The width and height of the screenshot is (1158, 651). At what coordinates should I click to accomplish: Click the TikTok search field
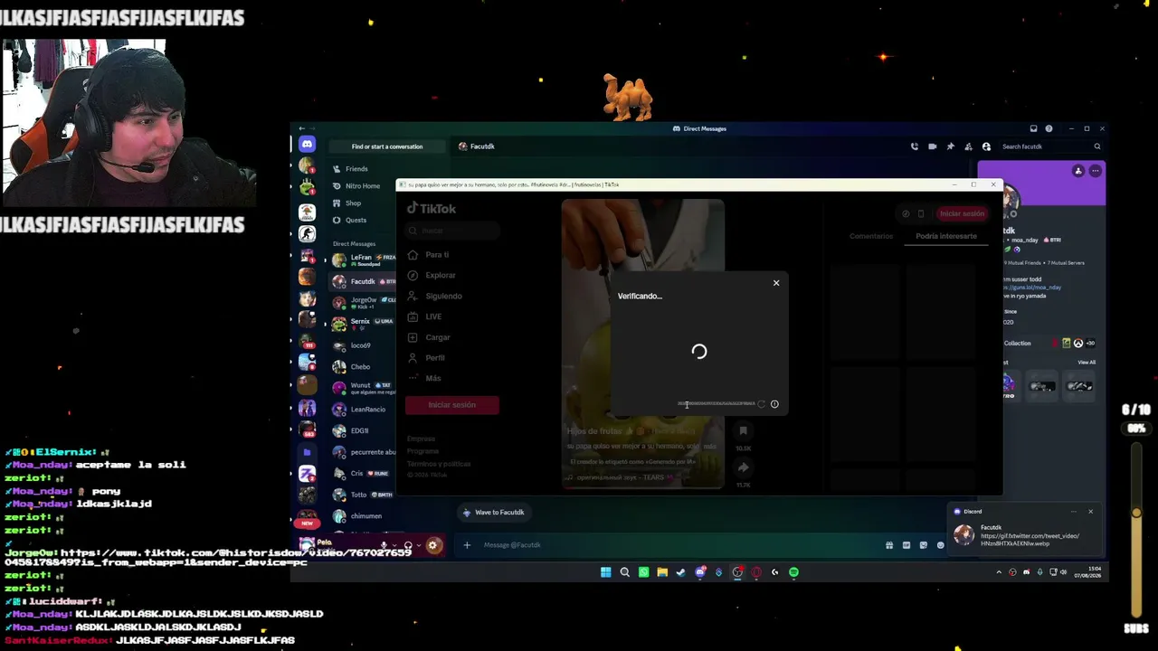451,231
